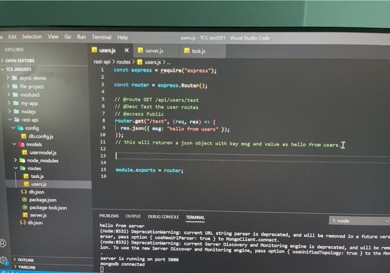Open the Edit menu
This screenshot has width=390, height=273.
tap(12, 37)
